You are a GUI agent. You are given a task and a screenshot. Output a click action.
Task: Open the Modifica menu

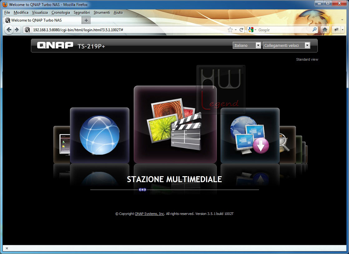[x=21, y=12]
